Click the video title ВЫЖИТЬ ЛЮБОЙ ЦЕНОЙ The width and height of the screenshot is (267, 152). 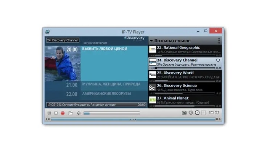pos(105,49)
